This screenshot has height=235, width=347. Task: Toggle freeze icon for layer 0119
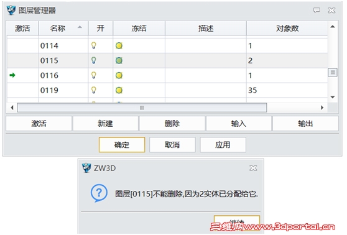[x=119, y=90]
